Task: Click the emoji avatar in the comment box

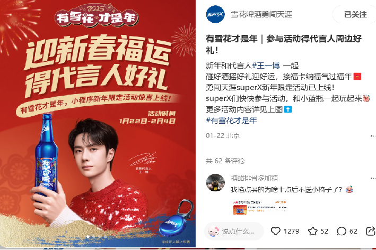Action: coord(213,231)
